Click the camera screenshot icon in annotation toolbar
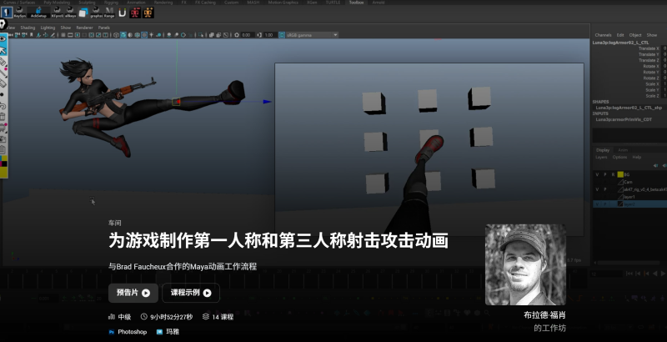Image resolution: width=667 pixels, height=342 pixels. tap(3, 138)
